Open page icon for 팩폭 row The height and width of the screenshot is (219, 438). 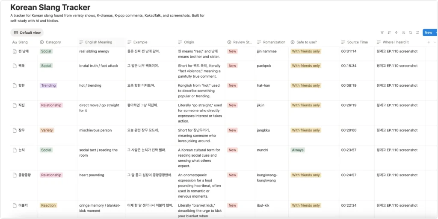[x=15, y=66]
